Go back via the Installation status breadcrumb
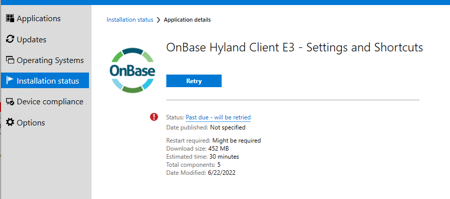 pyautogui.click(x=130, y=20)
